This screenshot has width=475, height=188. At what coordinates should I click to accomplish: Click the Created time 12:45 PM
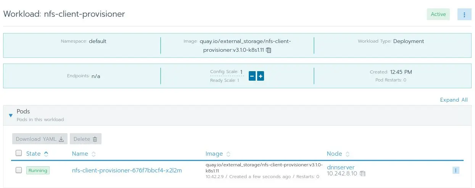401,72
